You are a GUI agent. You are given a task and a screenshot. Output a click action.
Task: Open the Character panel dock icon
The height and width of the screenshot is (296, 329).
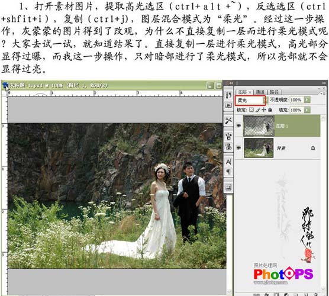pyautogui.click(x=228, y=162)
